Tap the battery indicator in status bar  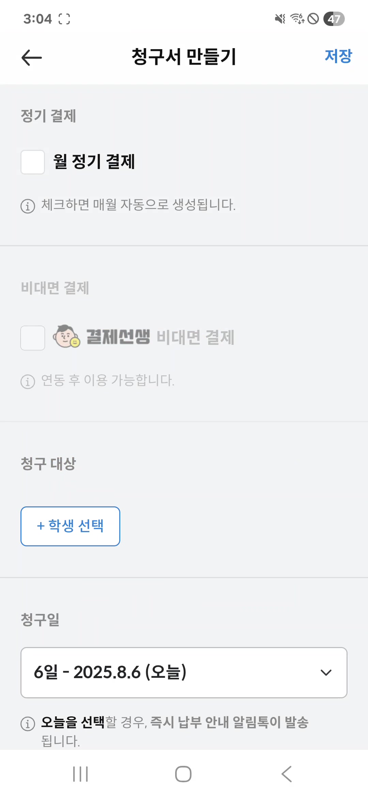334,19
